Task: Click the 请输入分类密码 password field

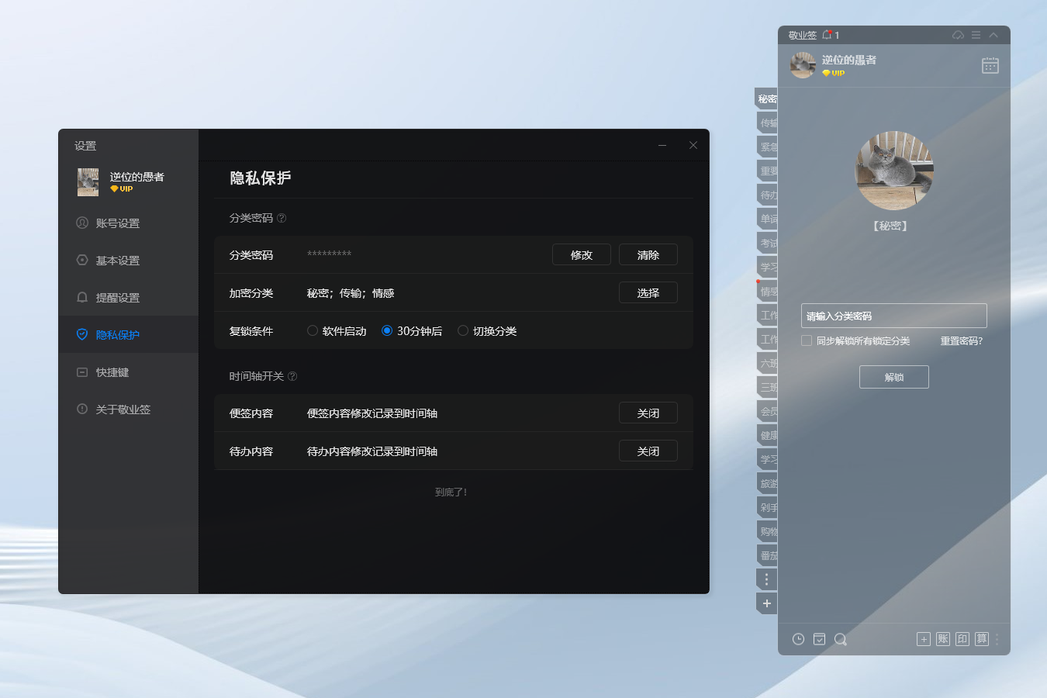Action: coord(893,315)
